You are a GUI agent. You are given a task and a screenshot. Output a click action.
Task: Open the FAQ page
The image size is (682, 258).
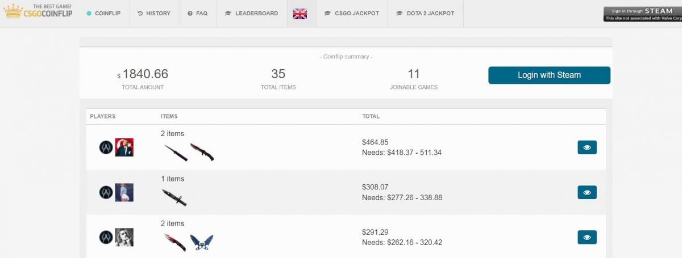point(198,13)
